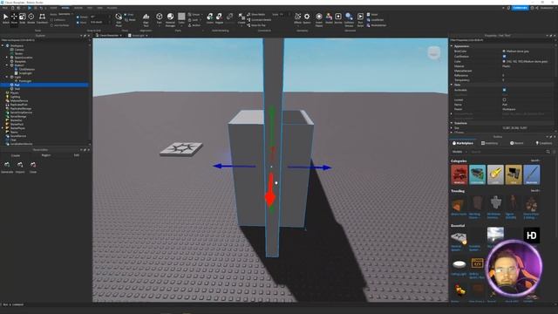Image resolution: width=558 pixels, height=314 pixels.
Task: Toggle the pivot Snap checkbox
Action: pyautogui.click(x=126, y=15)
